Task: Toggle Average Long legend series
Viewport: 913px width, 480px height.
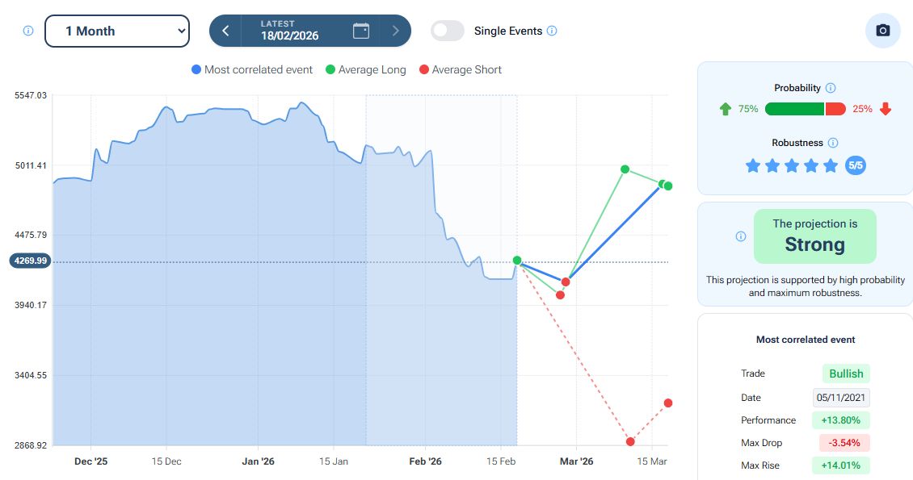Action: 364,70
